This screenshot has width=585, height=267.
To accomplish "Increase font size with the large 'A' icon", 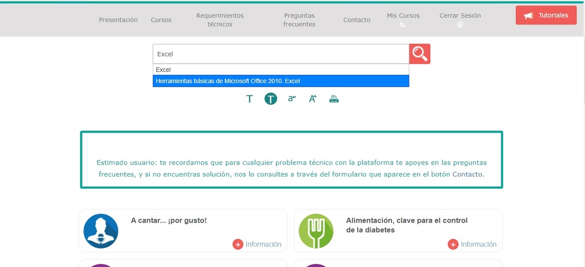I will click(313, 99).
